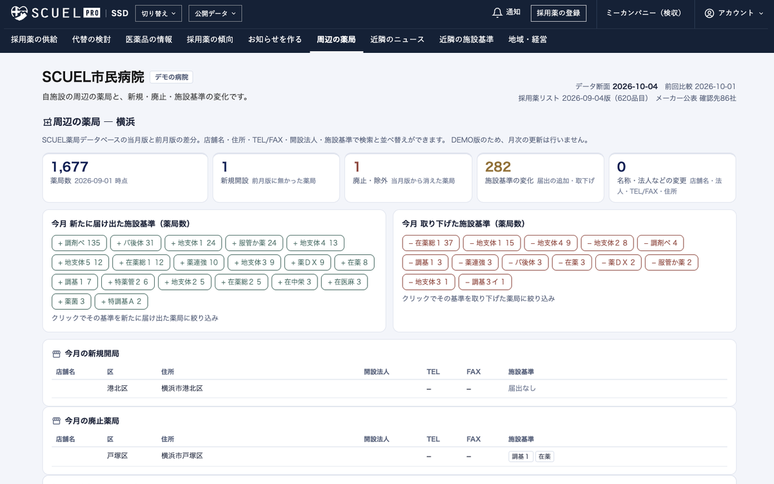Click the デモの病院 badge
The height and width of the screenshot is (484, 774).
[172, 77]
